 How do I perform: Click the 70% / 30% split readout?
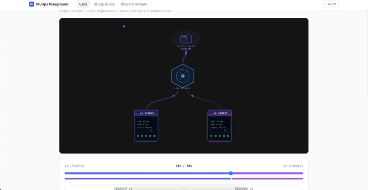coord(184,166)
